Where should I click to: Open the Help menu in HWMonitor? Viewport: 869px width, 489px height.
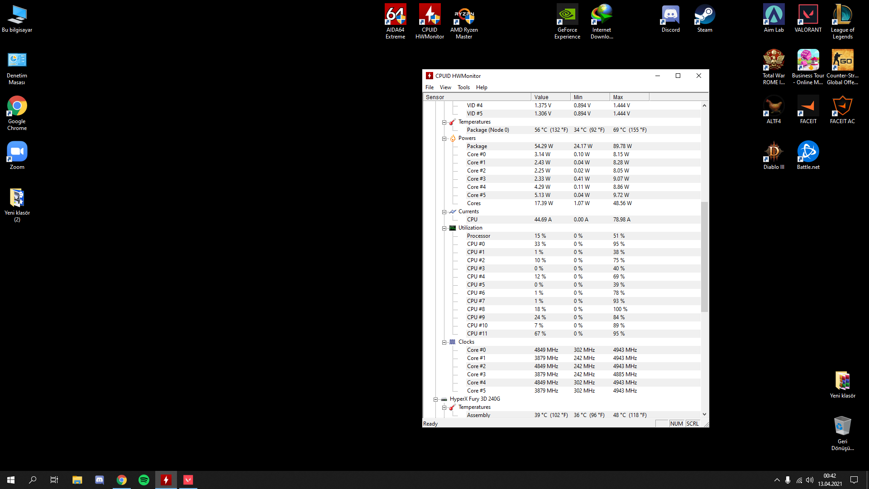click(x=482, y=87)
